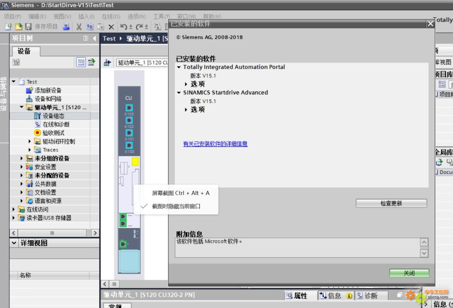453x308 pixels.
Task: Open the 选项(N) menu
Action: click(x=137, y=16)
